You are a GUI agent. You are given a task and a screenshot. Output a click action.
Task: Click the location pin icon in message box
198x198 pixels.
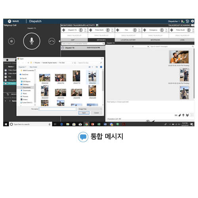183,115
